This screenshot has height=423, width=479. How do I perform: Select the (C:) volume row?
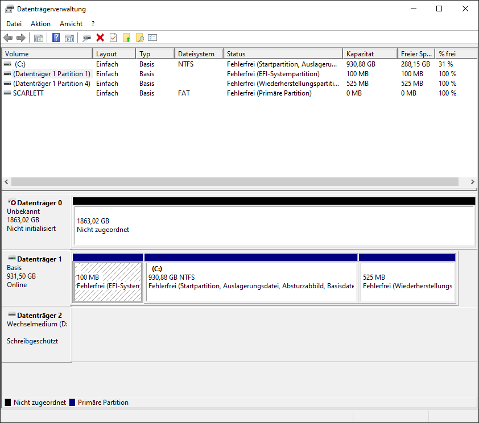pos(239,64)
